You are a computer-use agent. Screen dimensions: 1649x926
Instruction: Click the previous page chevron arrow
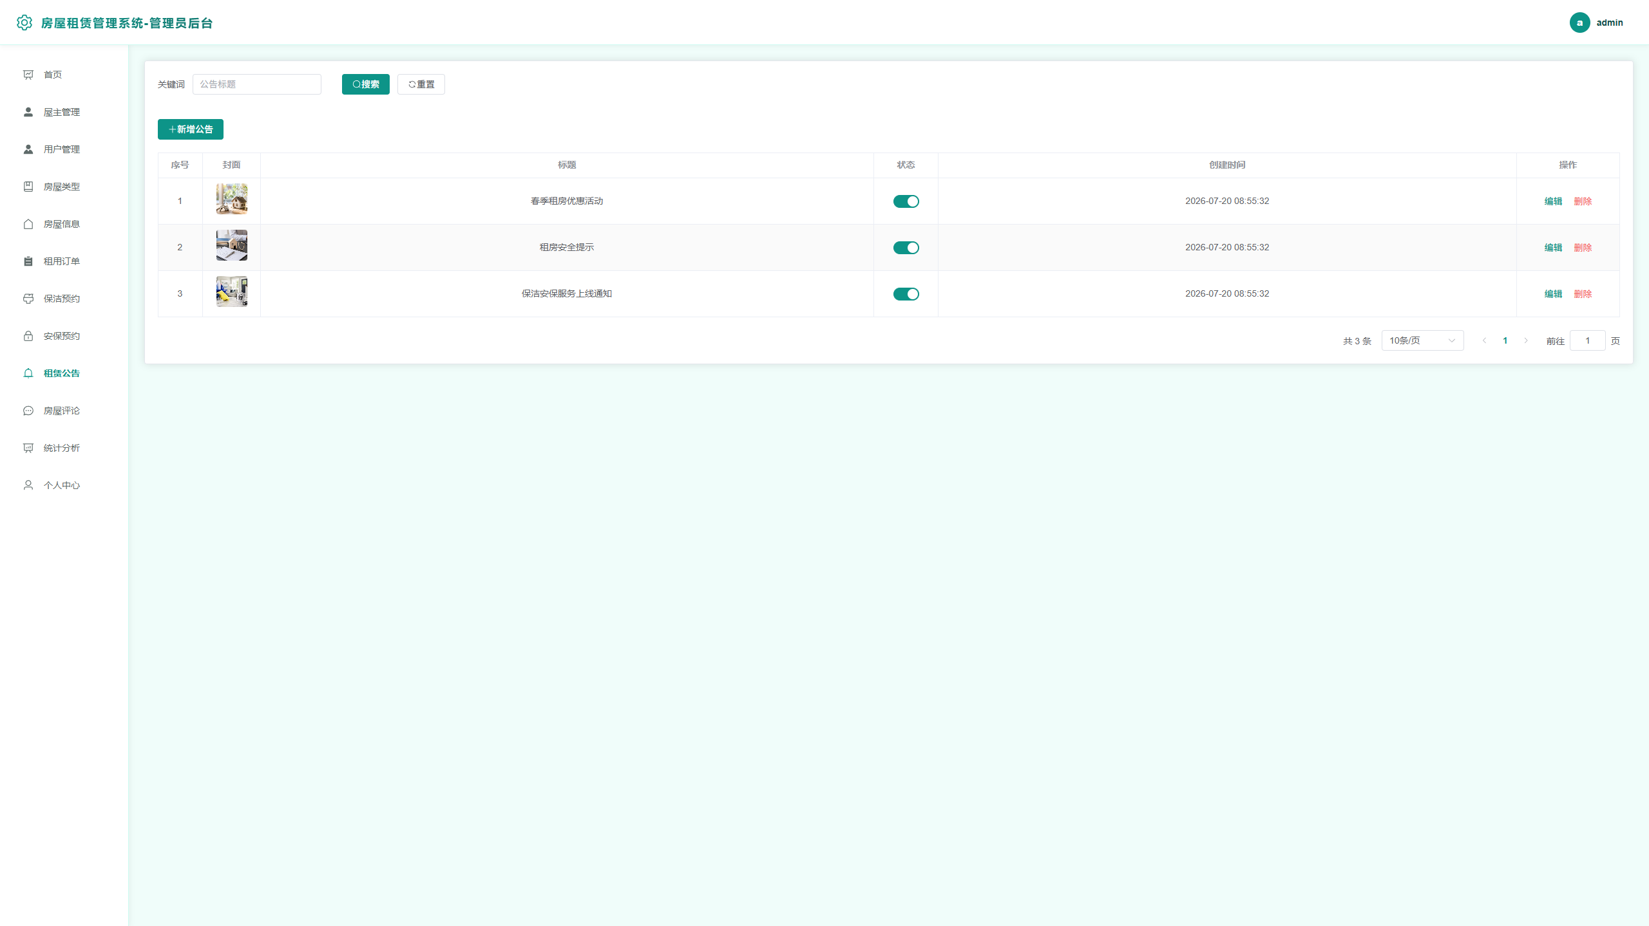[x=1484, y=340]
